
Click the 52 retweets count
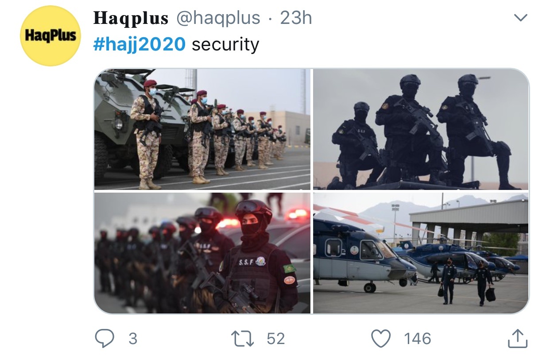pyautogui.click(x=276, y=339)
